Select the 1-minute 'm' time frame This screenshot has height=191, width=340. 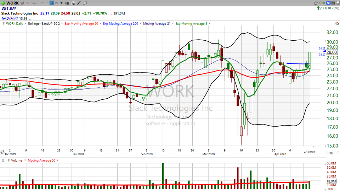(x=28, y=3)
